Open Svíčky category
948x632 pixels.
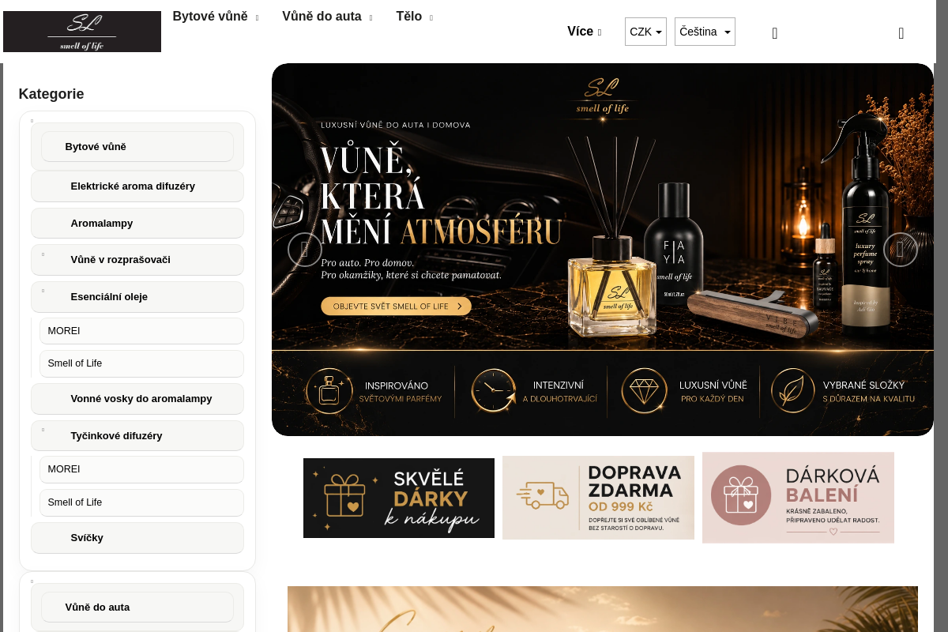137,538
